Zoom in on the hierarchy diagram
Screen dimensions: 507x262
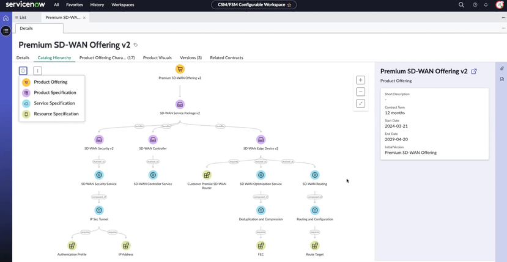point(360,80)
